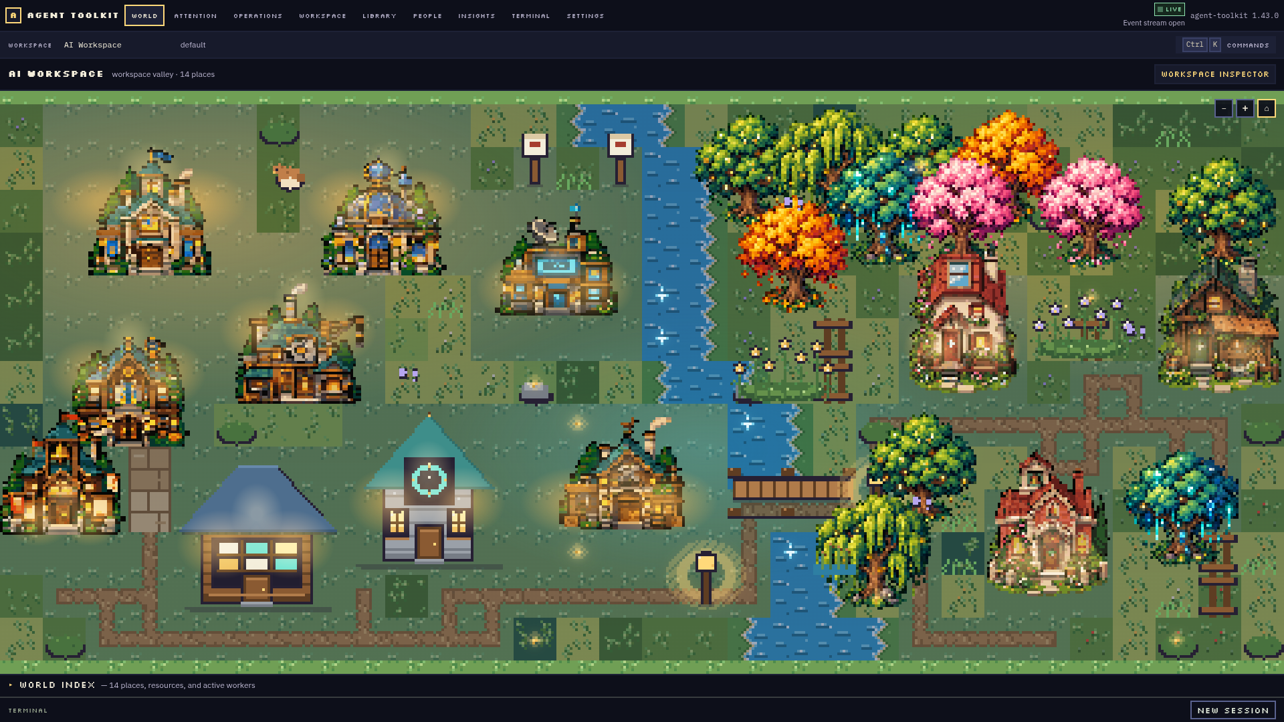The height and width of the screenshot is (722, 1284).
Task: Click the LIVE status badge
Action: pos(1169,9)
